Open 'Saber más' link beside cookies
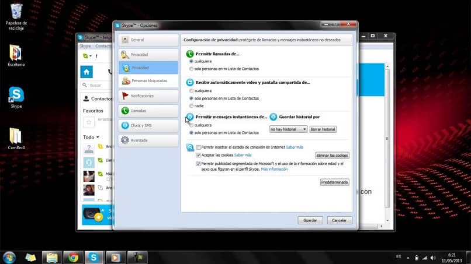Viewport: 471px width, 264px height. coord(243,155)
